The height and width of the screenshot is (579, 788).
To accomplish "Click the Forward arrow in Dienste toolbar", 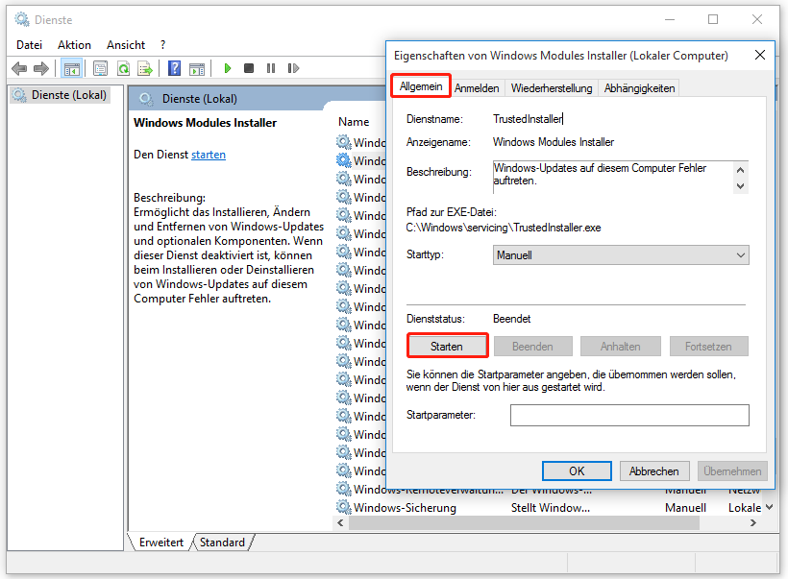I will coord(41,68).
